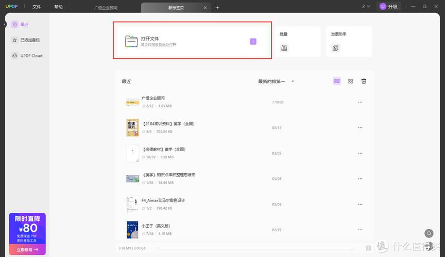Open the 发票助手 invoice helper icon
Image resolution: width=445 pixels, height=257 pixels.
pyautogui.click(x=335, y=48)
